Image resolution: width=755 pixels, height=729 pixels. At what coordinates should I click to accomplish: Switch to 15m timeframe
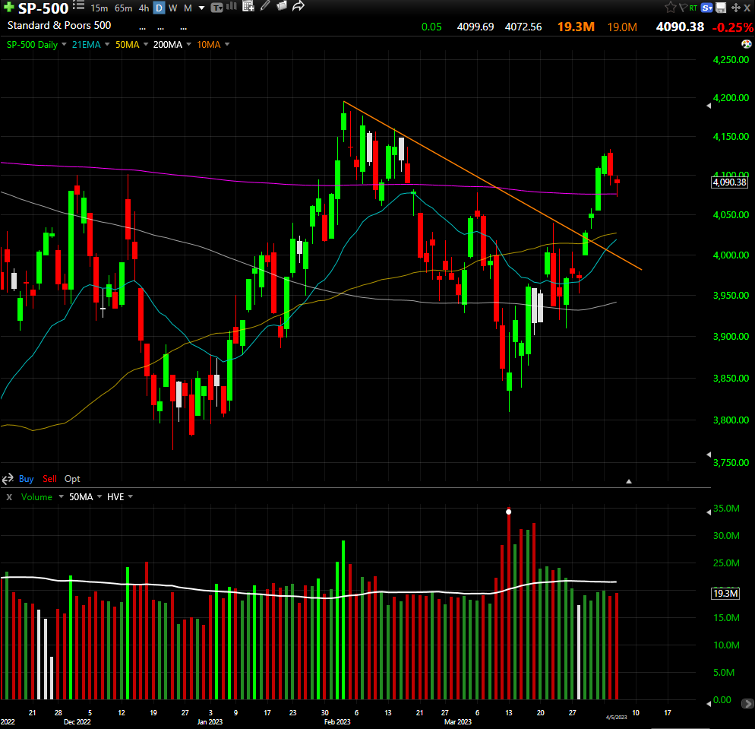tap(100, 8)
